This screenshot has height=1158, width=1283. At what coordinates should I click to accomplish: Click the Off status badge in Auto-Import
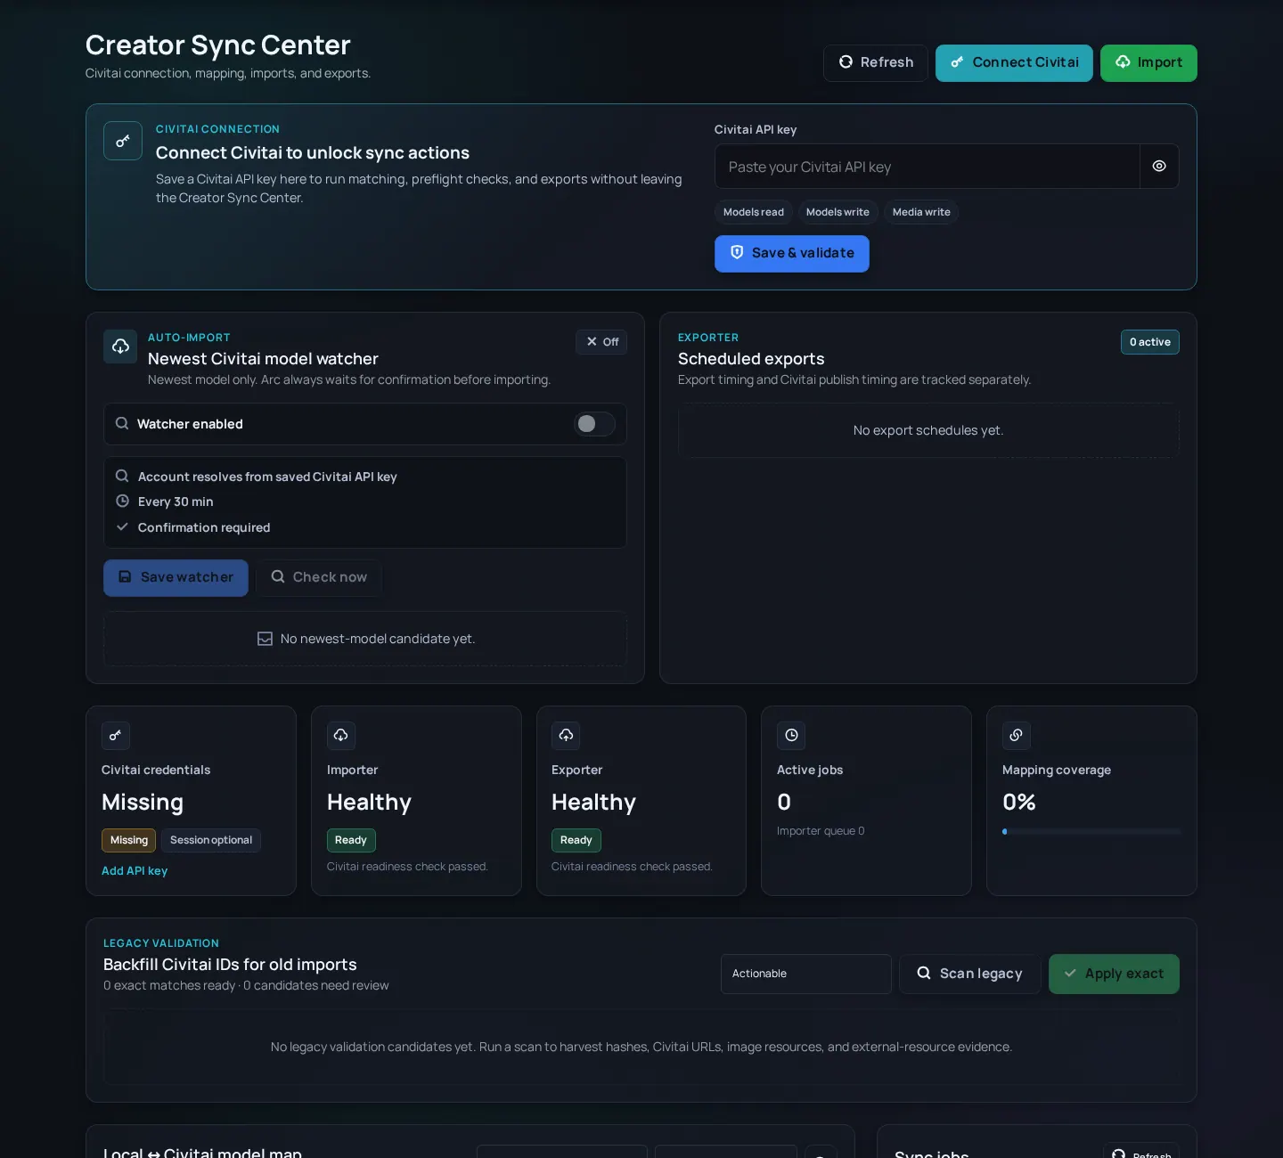click(601, 342)
